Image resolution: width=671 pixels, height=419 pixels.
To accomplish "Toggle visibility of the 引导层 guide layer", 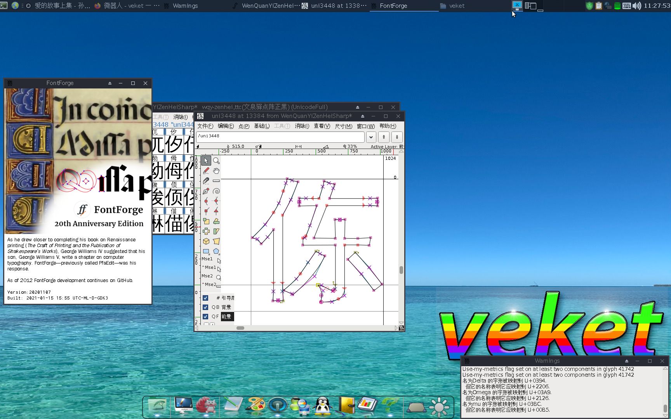I will (x=205, y=298).
